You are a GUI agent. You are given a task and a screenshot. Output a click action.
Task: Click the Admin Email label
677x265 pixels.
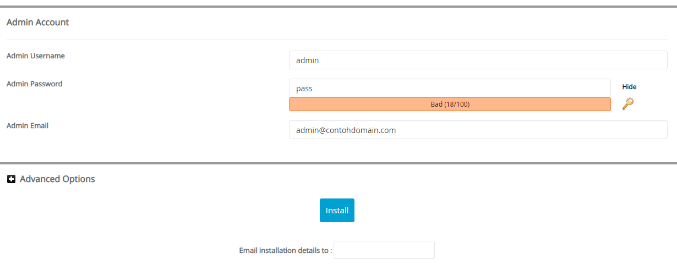click(28, 126)
